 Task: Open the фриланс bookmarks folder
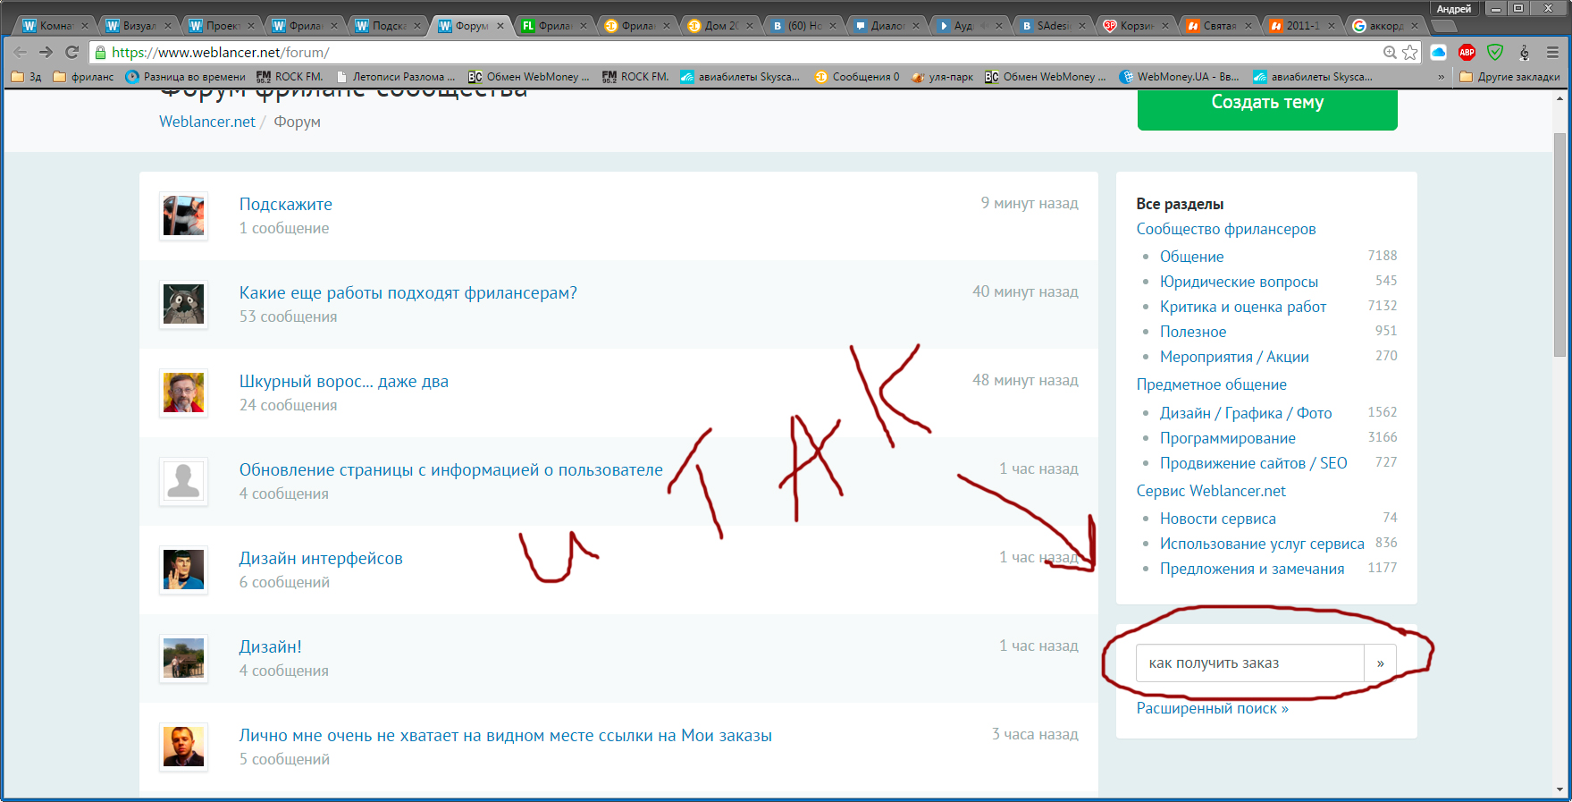click(x=84, y=77)
